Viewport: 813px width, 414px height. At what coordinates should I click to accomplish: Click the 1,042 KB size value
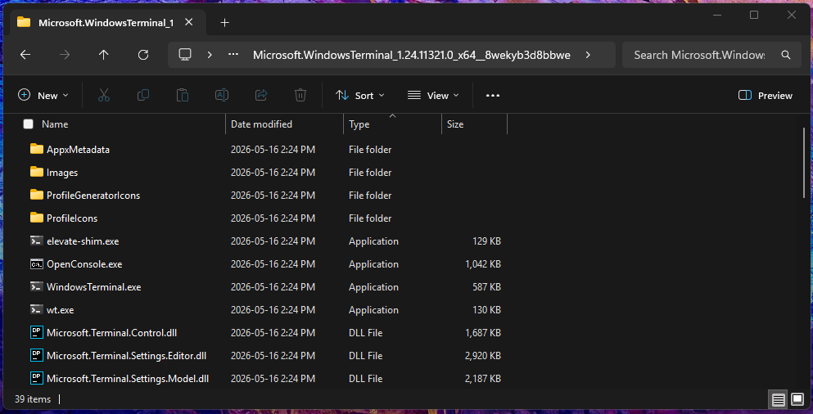point(483,264)
